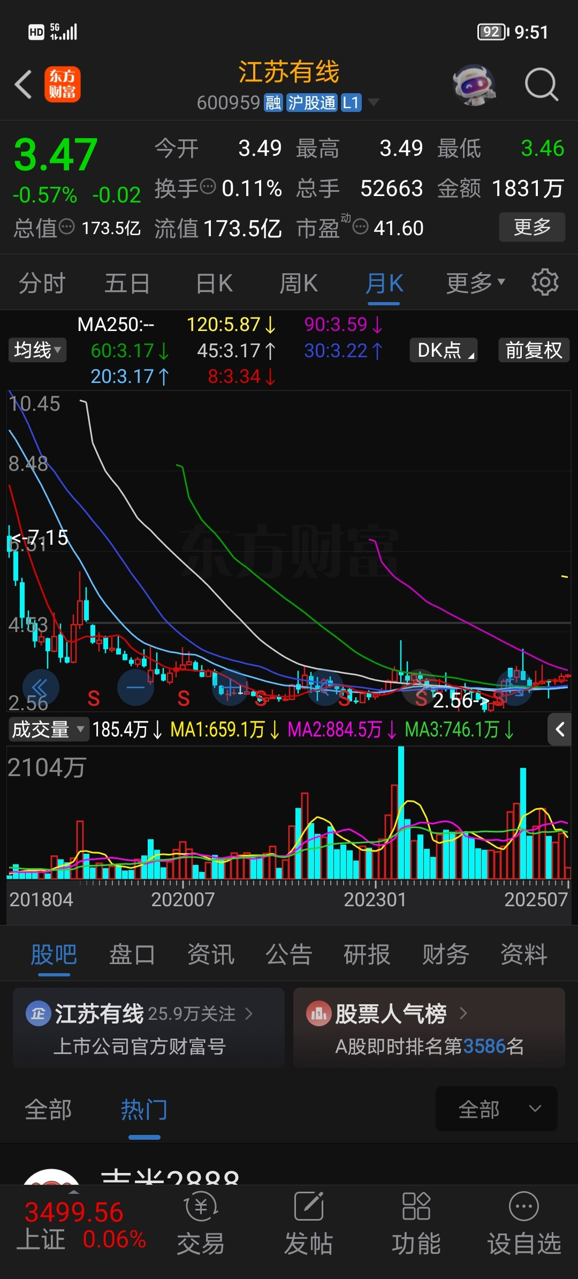Tap the 总手 52663 value
Screen dimensions: 578x1279
(391, 189)
